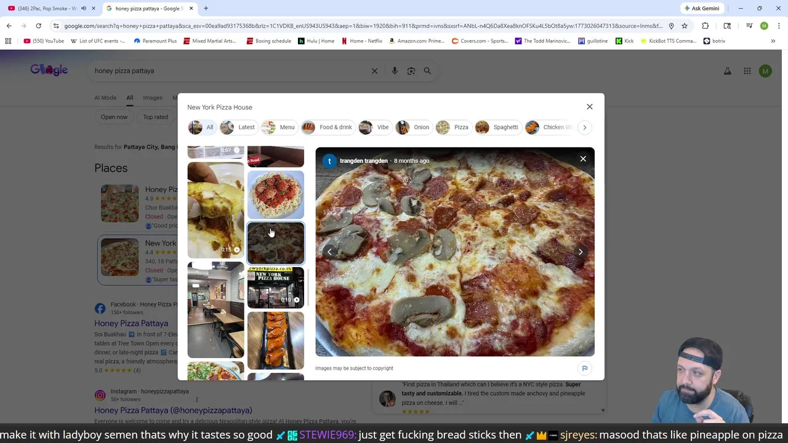Mute the 2Pac YouTube tab audio
This screenshot has height=443, width=788.
pos(84,9)
